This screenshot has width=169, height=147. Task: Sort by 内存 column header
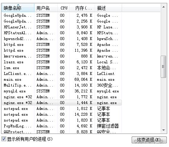[82, 8]
